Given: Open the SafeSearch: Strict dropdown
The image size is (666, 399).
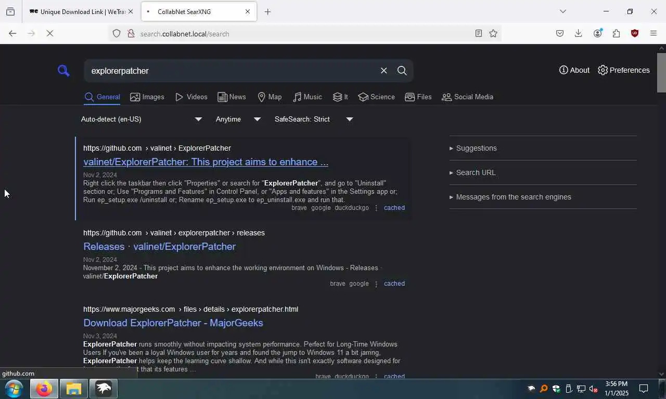Looking at the screenshot, I should click(314, 119).
